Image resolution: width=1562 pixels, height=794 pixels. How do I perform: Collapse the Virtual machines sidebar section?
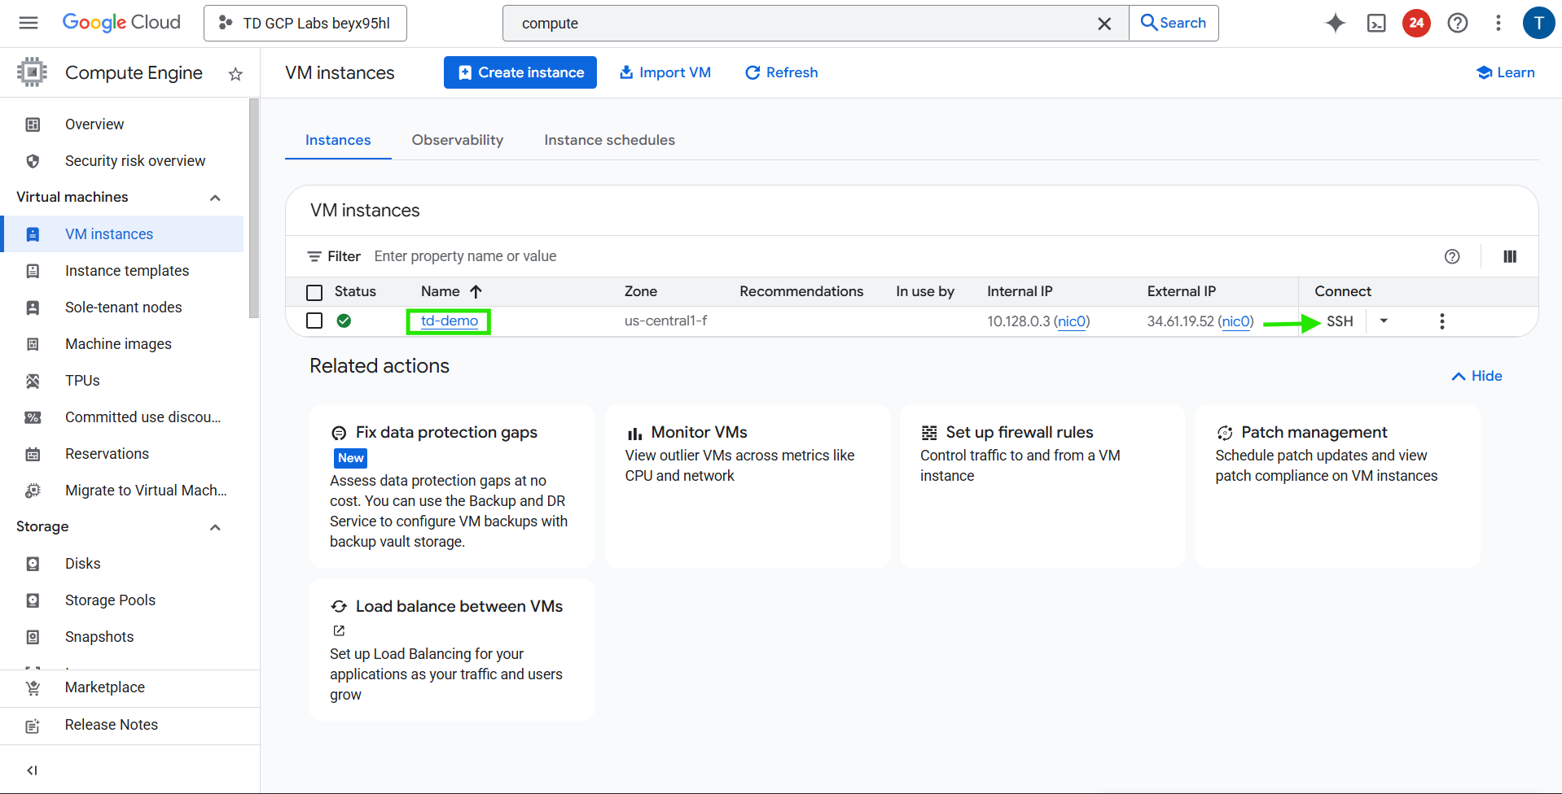click(215, 198)
